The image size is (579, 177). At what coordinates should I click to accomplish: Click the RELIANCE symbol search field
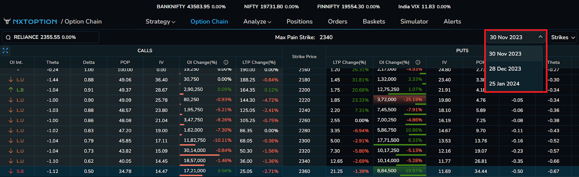pos(51,37)
